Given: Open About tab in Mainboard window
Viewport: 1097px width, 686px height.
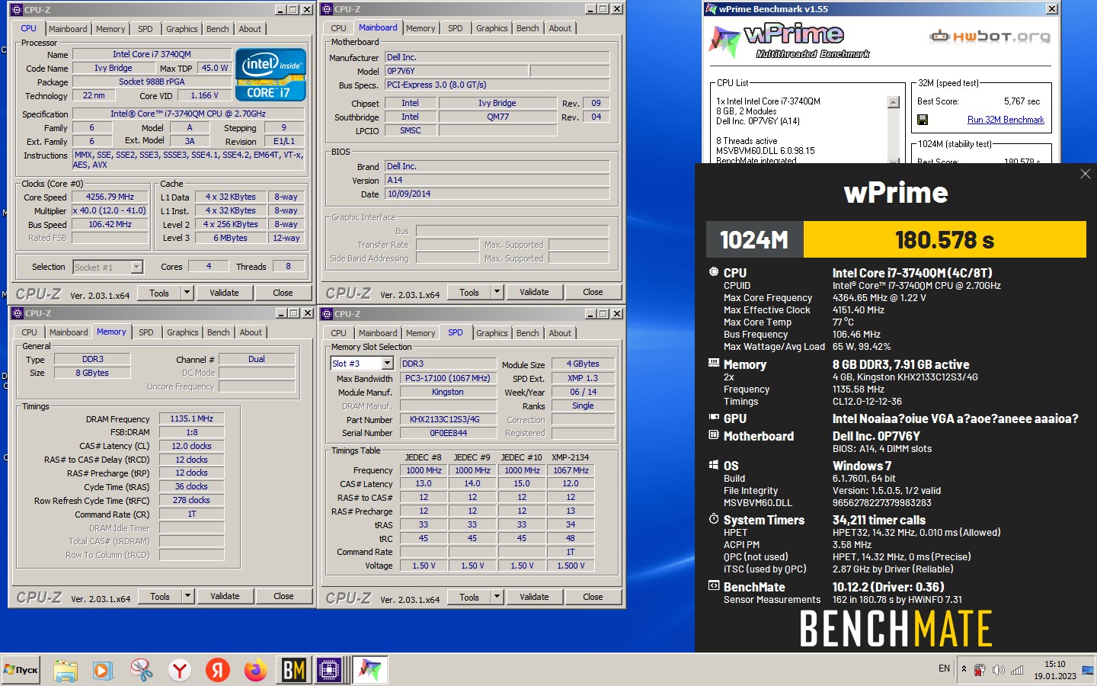Looking at the screenshot, I should pos(560,28).
